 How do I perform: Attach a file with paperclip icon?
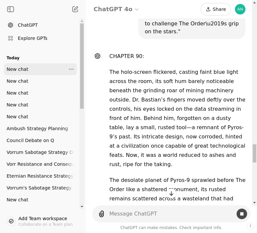(x=101, y=214)
